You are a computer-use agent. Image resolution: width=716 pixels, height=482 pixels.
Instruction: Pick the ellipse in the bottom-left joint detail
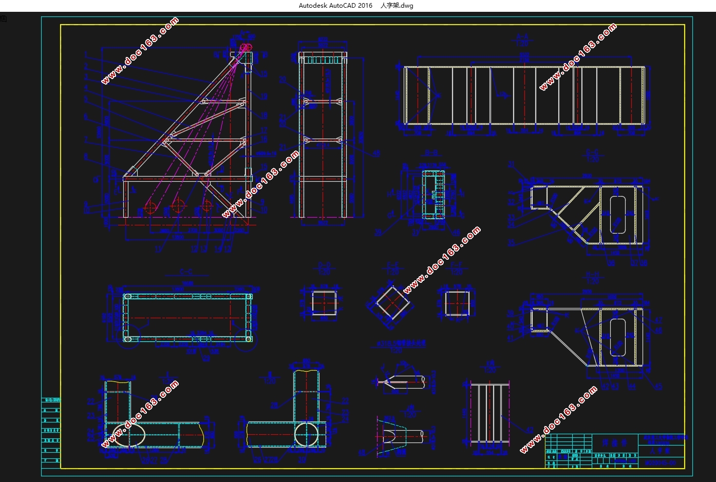129,435
